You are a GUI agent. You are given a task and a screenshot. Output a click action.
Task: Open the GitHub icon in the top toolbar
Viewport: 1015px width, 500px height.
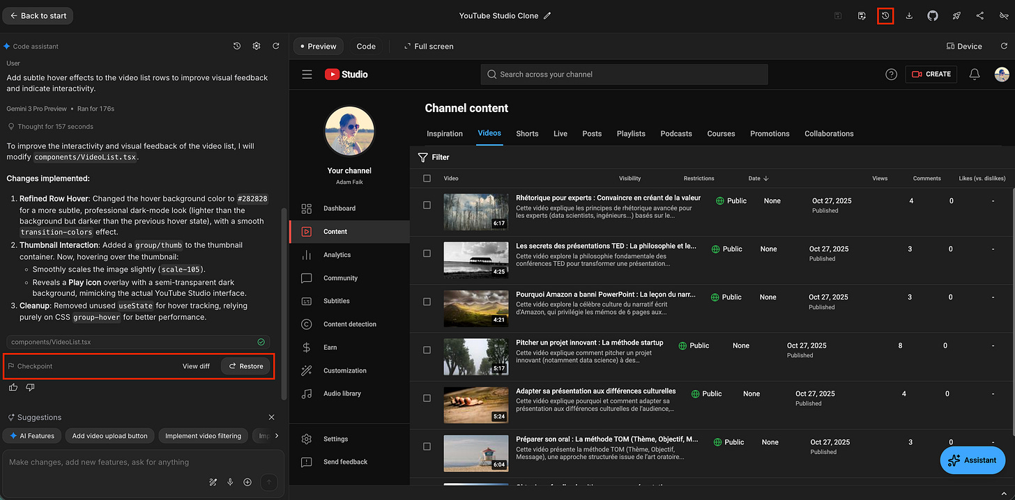pyautogui.click(x=933, y=15)
